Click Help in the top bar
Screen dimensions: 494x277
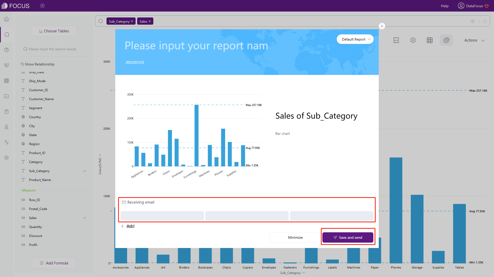[x=445, y=6]
